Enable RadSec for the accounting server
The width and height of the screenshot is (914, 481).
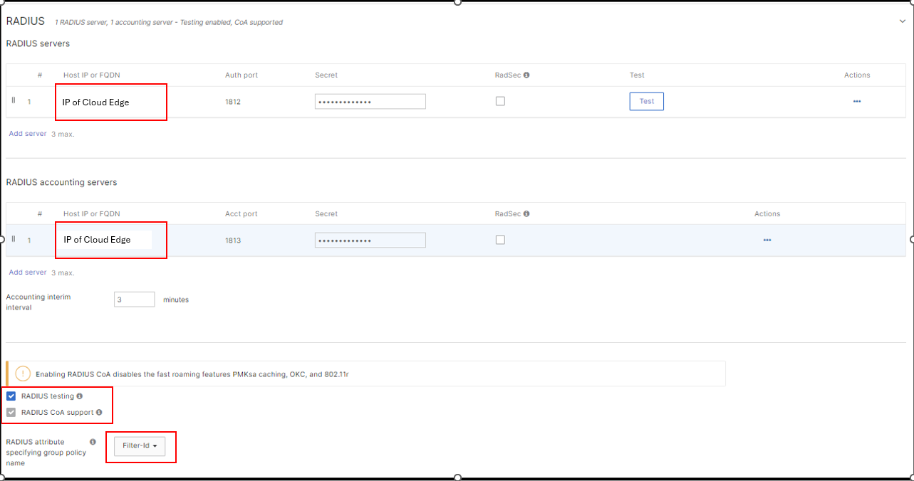tap(500, 240)
